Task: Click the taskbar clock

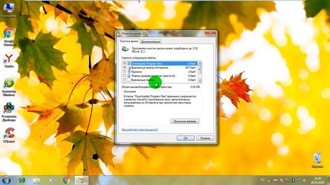Action: [x=318, y=180]
